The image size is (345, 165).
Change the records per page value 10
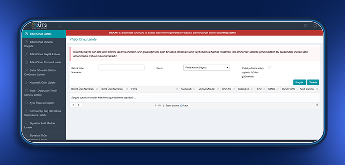pyautogui.click(x=181, y=106)
